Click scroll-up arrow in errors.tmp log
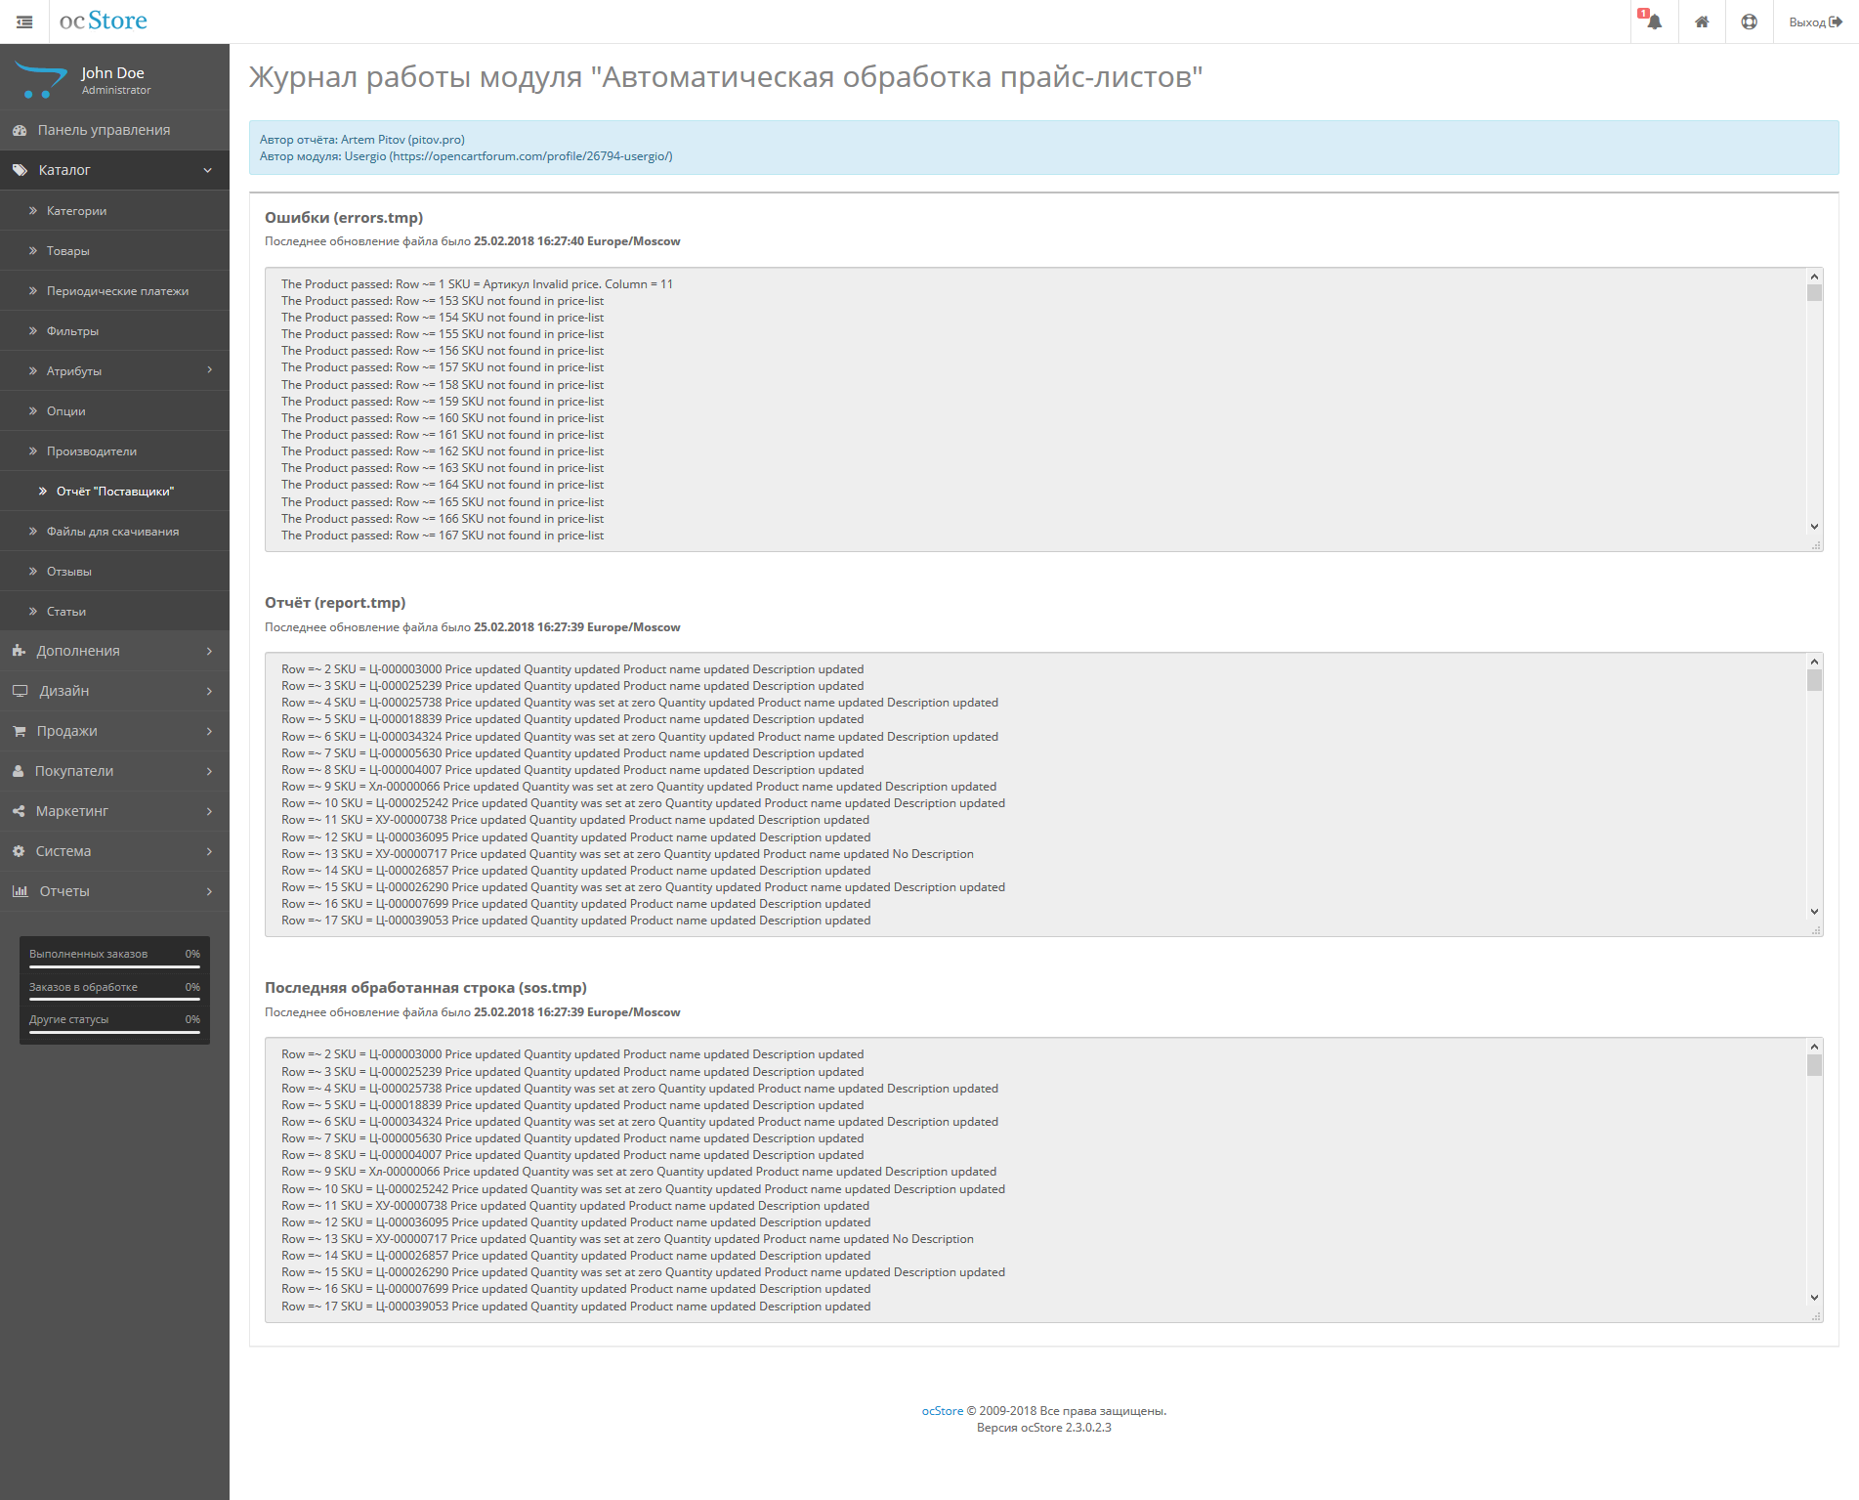 tap(1814, 277)
